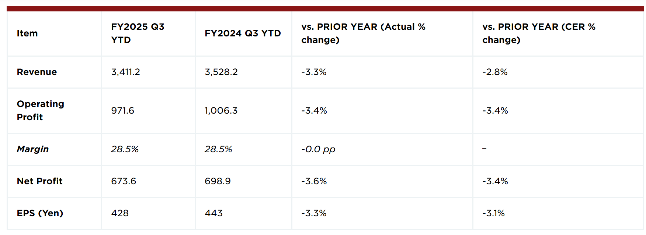The image size is (646, 235).
Task: Click the operating profit value 971.6
Action: click(x=123, y=111)
